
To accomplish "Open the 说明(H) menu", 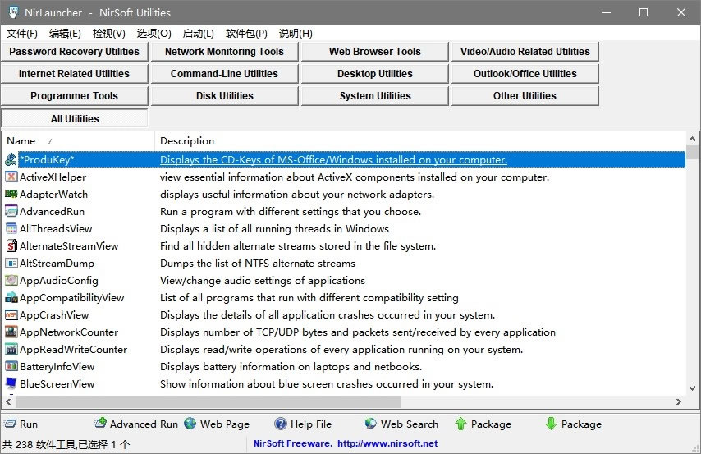I will tap(296, 34).
